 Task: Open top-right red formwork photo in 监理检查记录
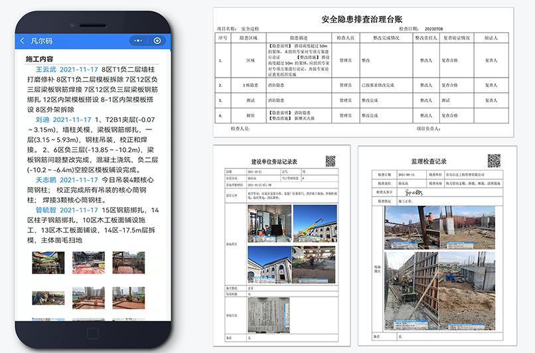point(467,228)
